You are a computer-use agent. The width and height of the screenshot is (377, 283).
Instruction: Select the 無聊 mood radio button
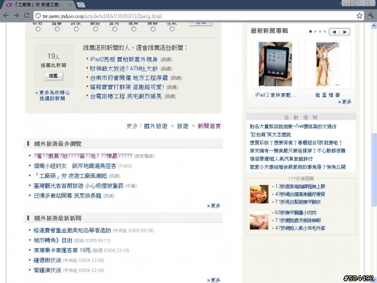point(153,29)
